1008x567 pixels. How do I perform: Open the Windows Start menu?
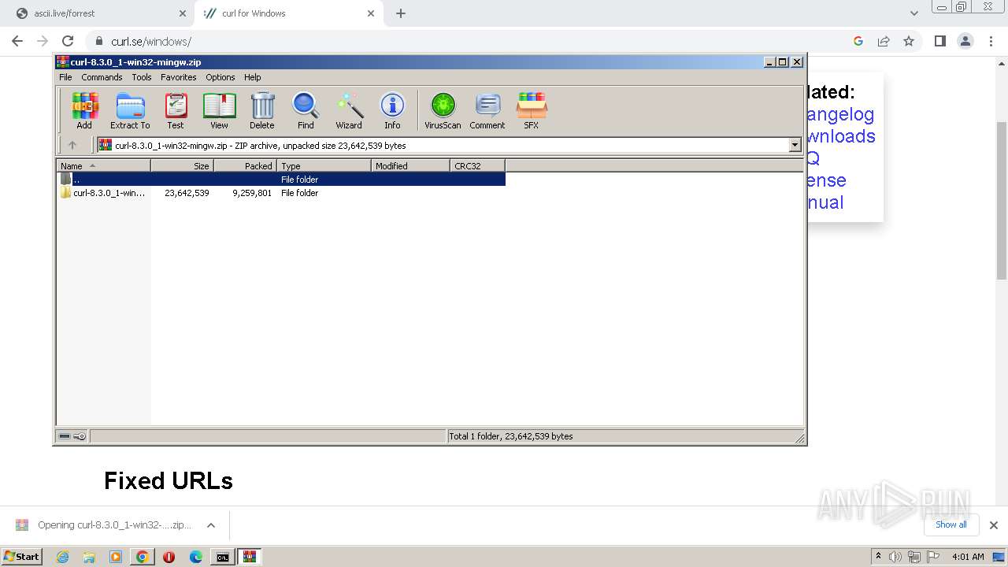click(22, 557)
